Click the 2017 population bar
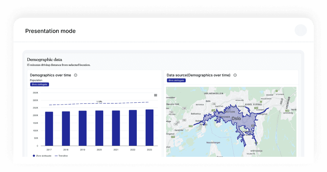327x172 pixels. [x=49, y=129]
